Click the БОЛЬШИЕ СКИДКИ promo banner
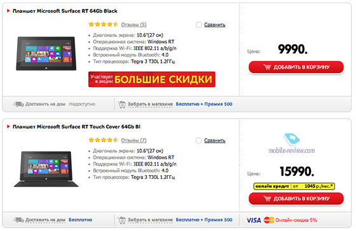Image resolution: width=356 pixels, height=231 pixels. tap(152, 79)
